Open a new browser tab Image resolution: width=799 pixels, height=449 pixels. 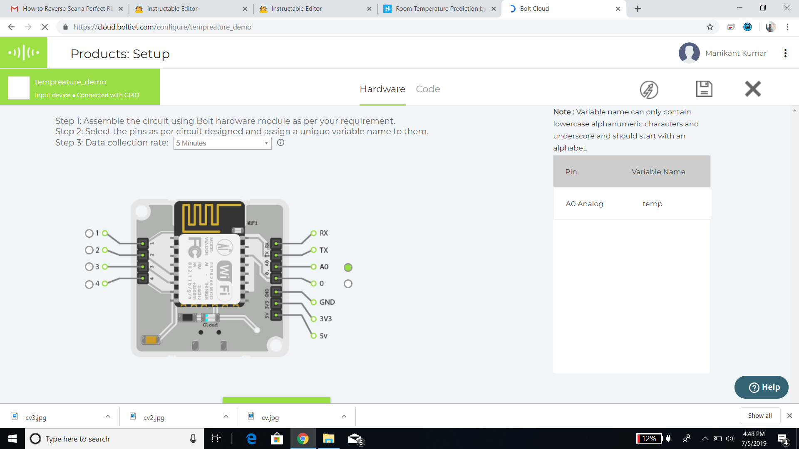[x=638, y=9]
